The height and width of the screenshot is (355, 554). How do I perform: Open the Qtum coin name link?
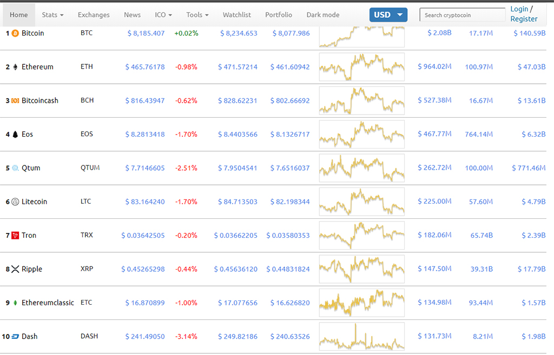point(31,168)
